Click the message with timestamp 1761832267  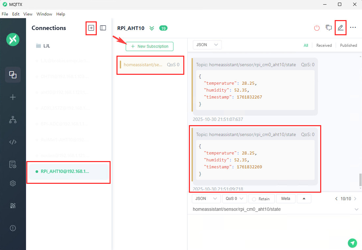255,87
